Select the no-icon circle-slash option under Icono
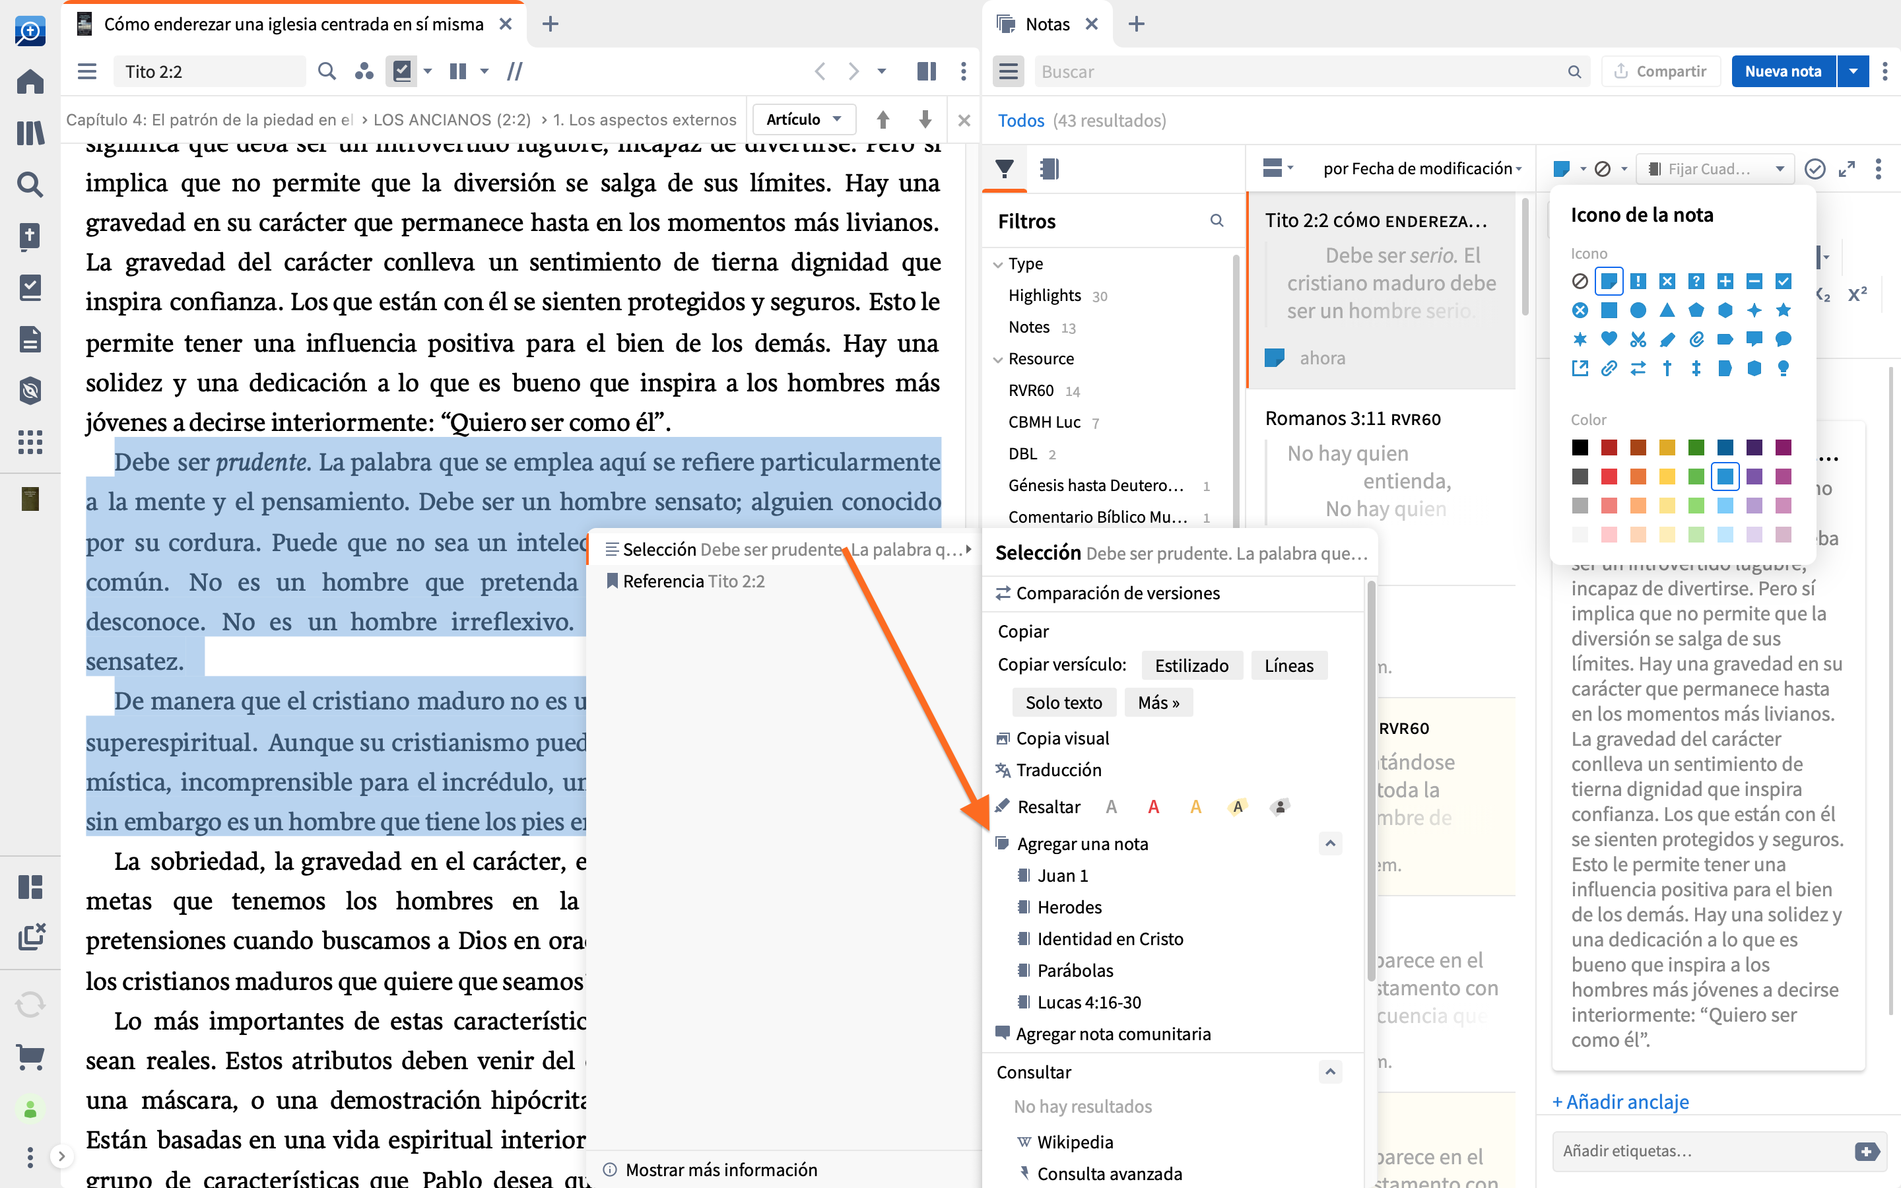Image resolution: width=1901 pixels, height=1188 pixels. 1580,281
